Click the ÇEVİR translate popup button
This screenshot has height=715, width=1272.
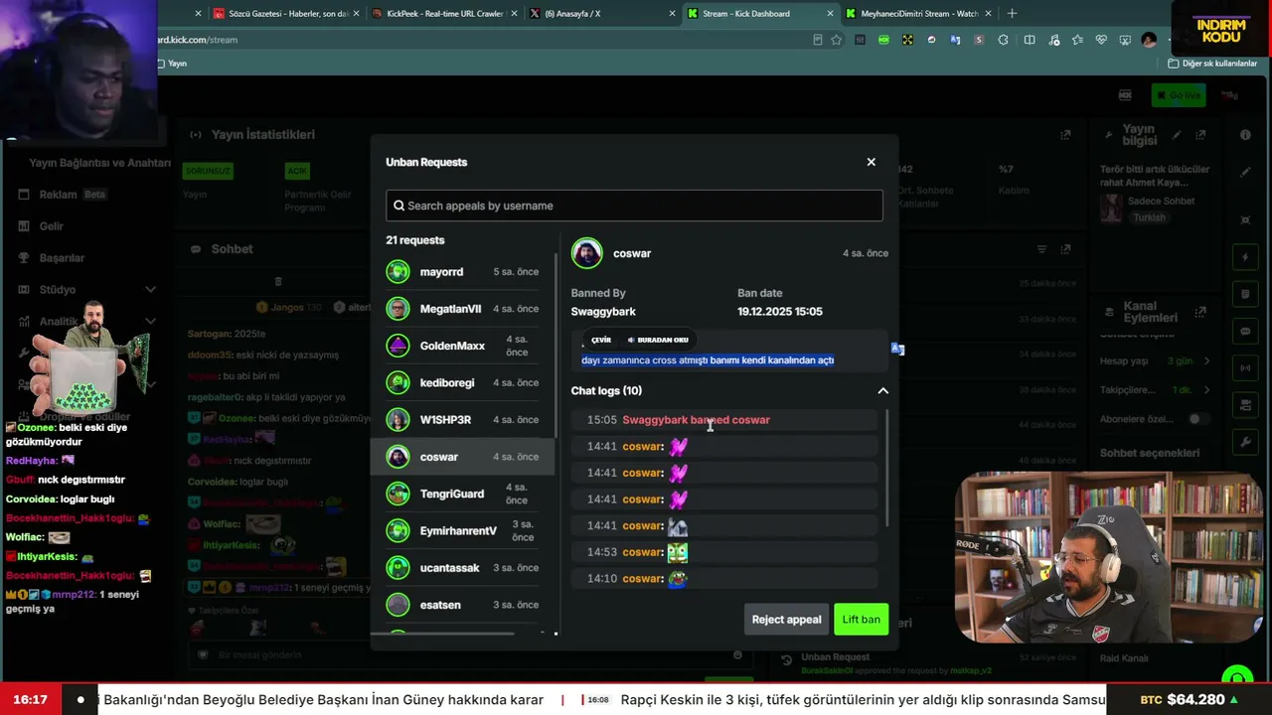pyautogui.click(x=601, y=340)
